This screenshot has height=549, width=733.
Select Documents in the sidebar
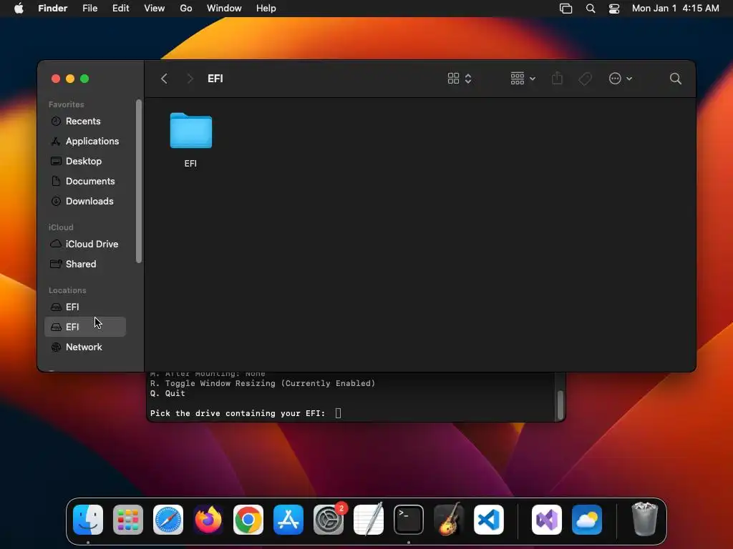pos(85,181)
